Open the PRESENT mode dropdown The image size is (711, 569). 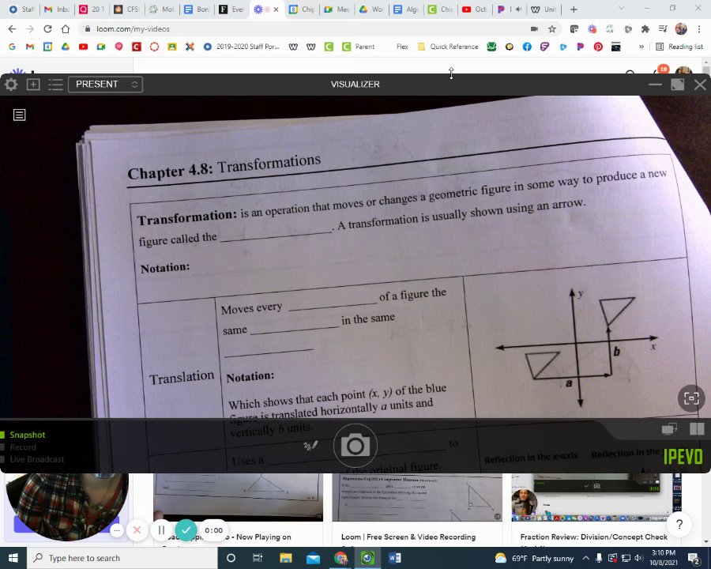105,85
